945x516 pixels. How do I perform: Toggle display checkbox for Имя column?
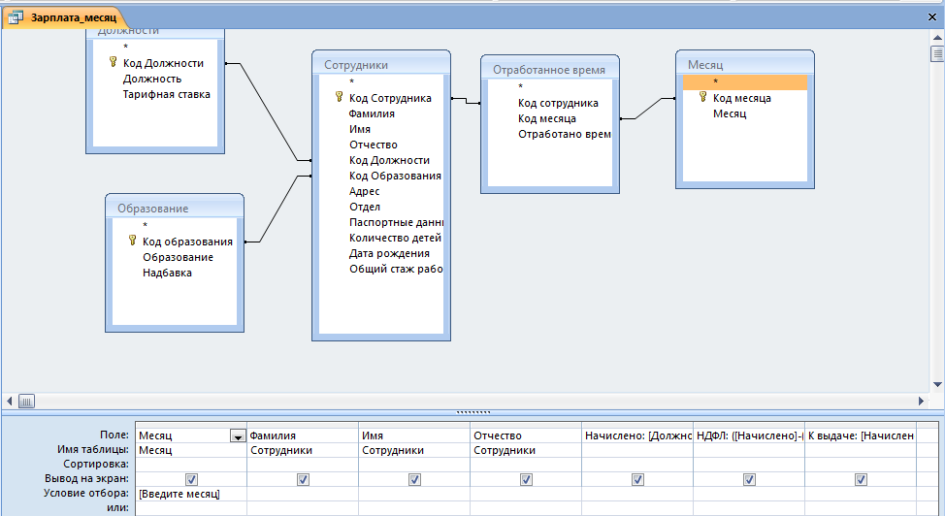[414, 479]
